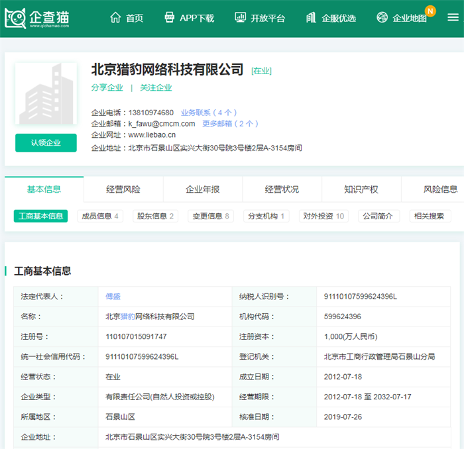Click 所属地区 value 石景山区
Image resolution: width=464 pixels, height=449 pixels.
121,417
